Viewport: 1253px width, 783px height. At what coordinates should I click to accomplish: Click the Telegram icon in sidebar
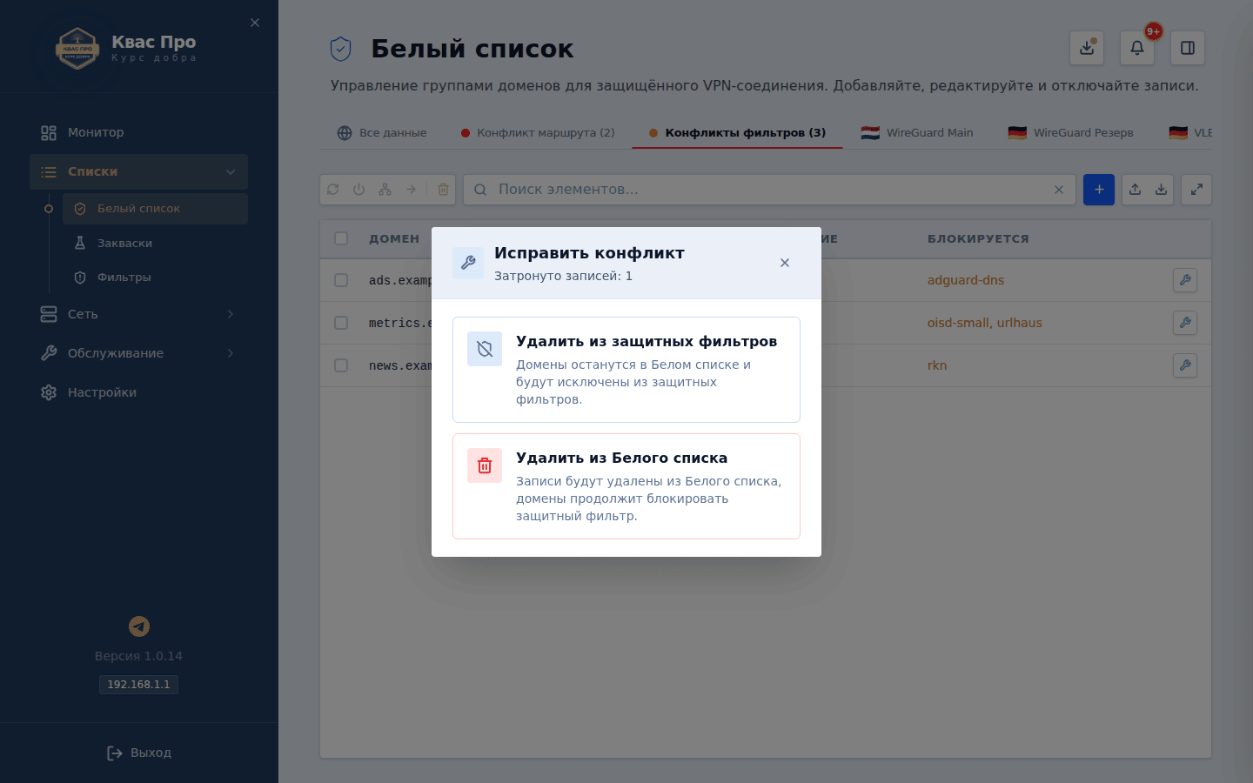click(x=139, y=626)
